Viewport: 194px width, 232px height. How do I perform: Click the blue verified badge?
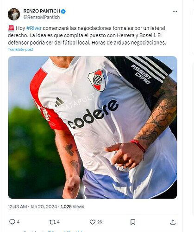(x=63, y=11)
